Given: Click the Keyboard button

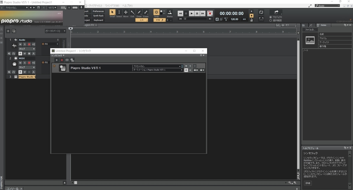Looking at the screenshot, I should pos(98,20).
